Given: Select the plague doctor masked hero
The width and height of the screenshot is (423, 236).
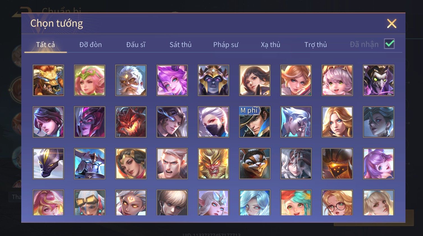Looking at the screenshot, I should tap(379, 80).
